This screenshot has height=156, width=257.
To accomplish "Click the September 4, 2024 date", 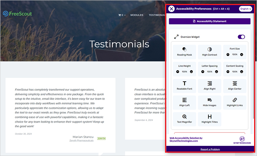I will click(144, 120).
